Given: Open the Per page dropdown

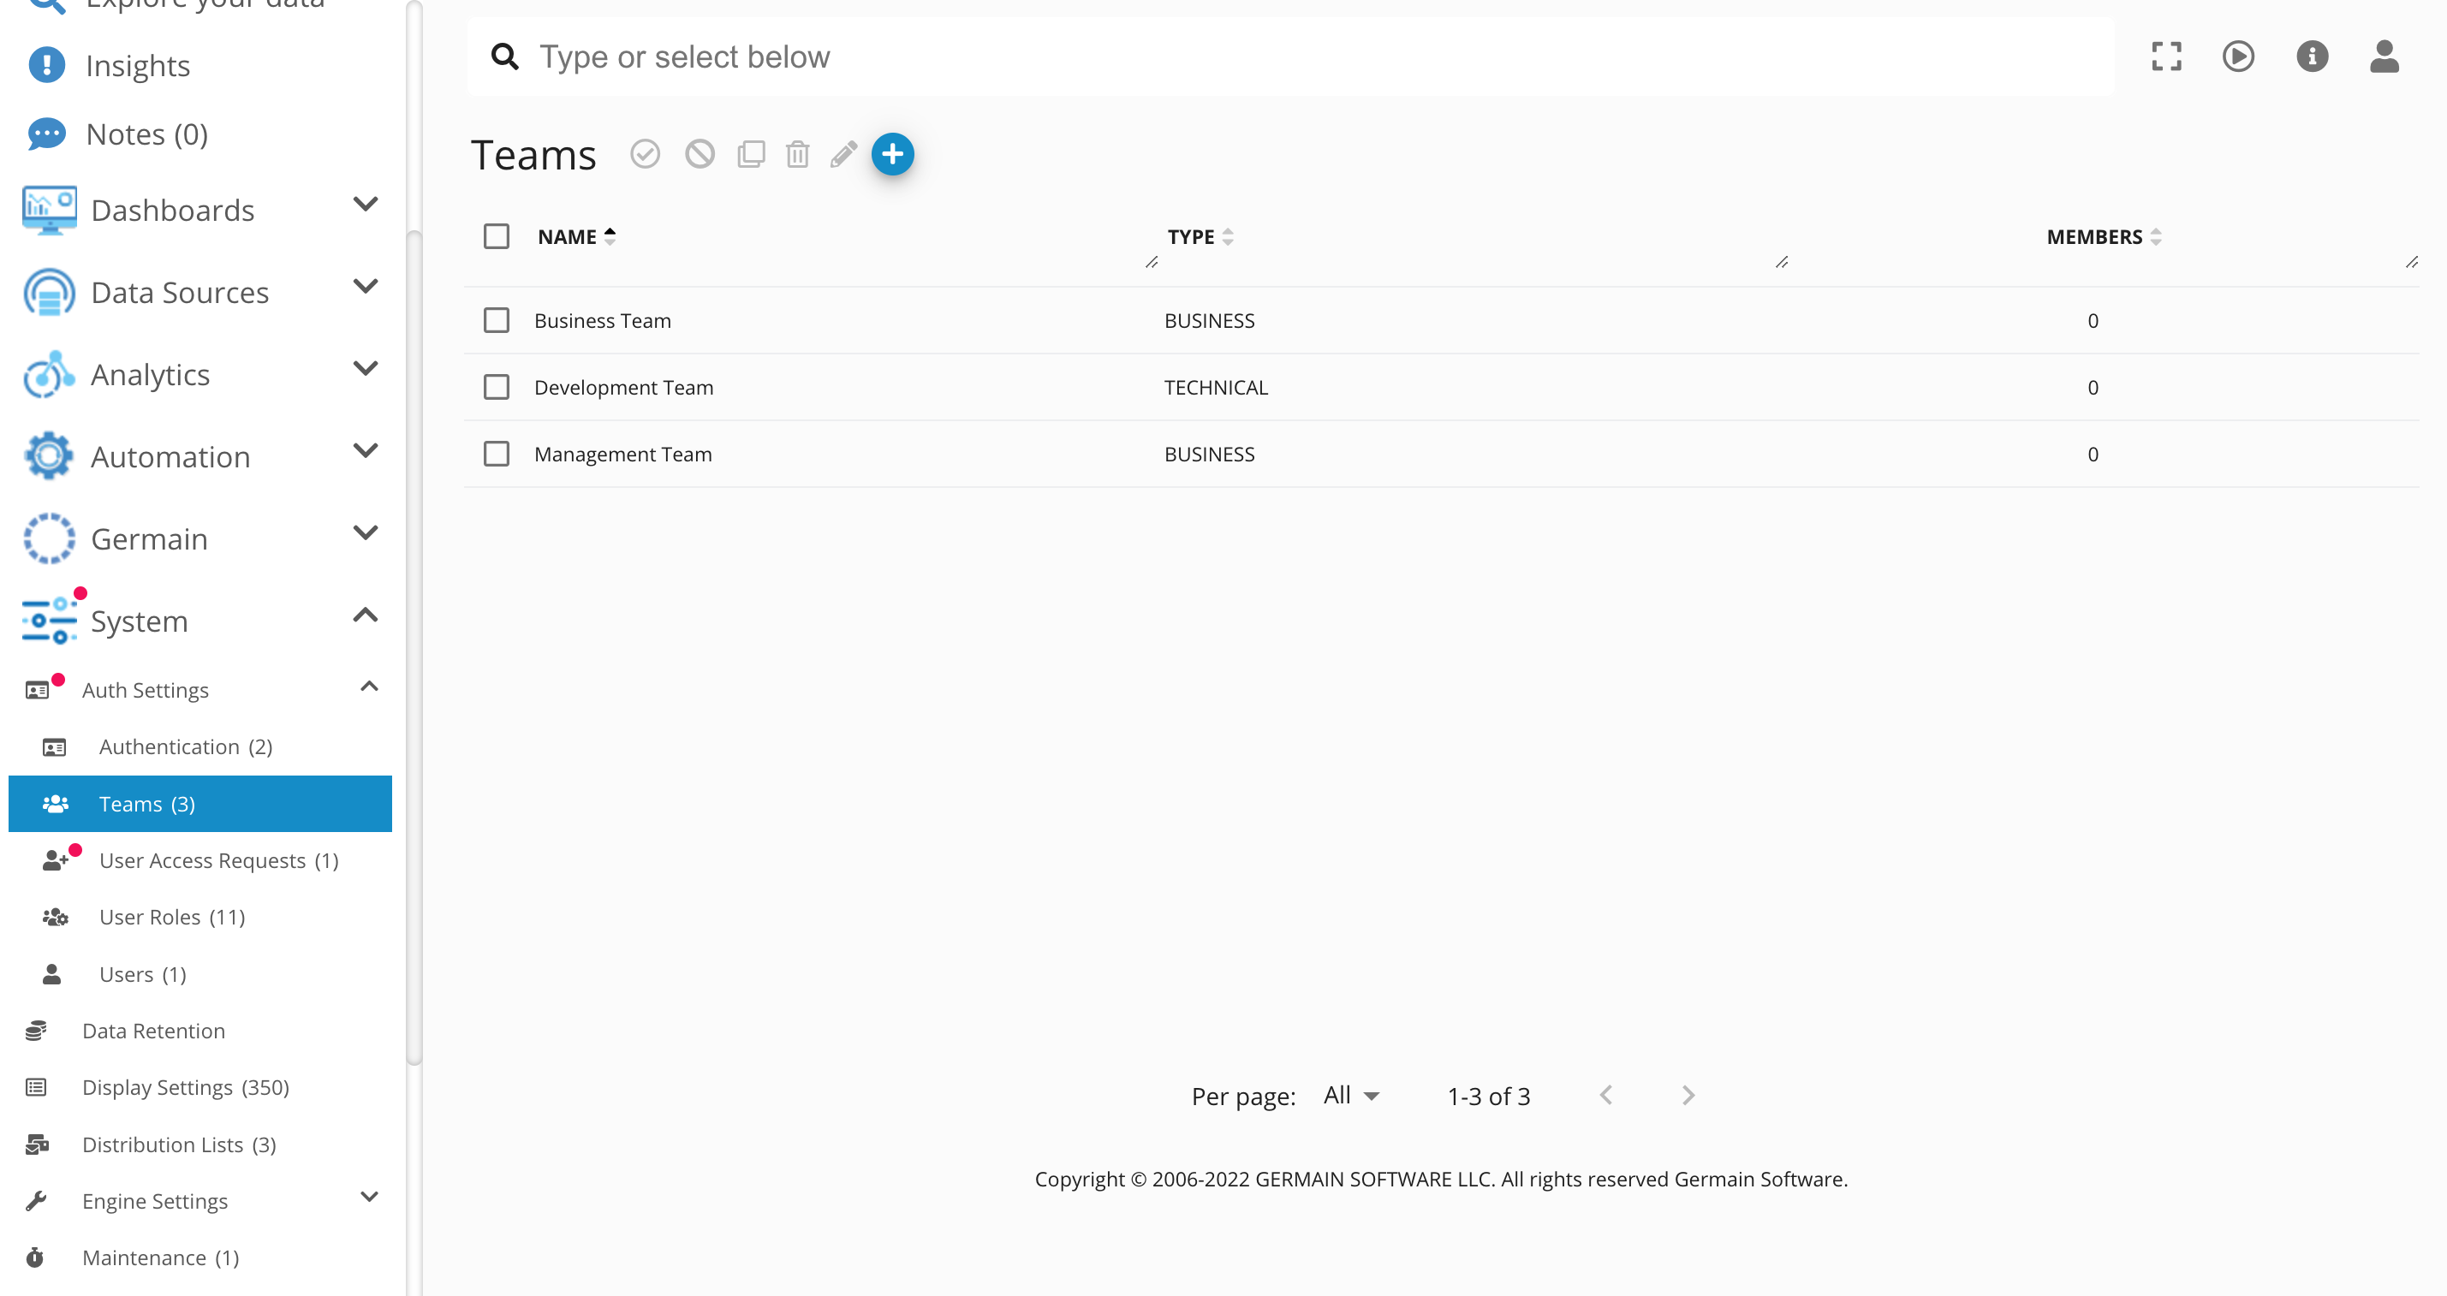Looking at the screenshot, I should click(x=1351, y=1096).
